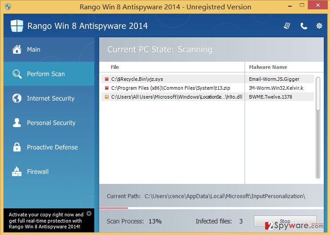The height and width of the screenshot is (235, 330).
Task: Click red threat marker for t13.zip
Action: click(107, 88)
